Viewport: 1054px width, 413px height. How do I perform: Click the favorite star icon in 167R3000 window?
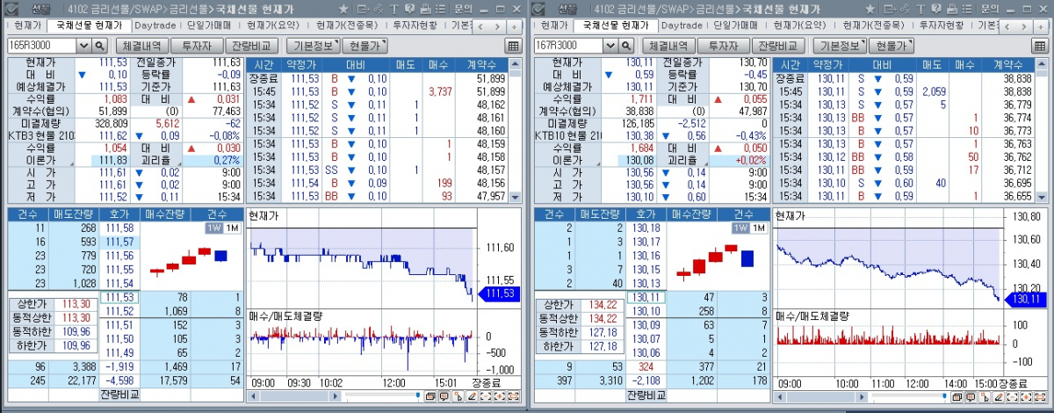point(870,9)
